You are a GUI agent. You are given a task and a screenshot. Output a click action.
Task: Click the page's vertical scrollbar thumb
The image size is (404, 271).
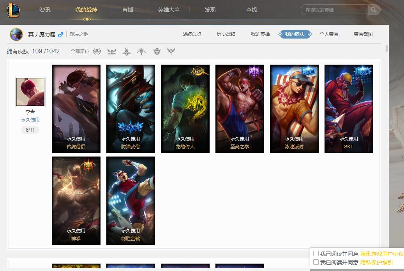pos(386,48)
